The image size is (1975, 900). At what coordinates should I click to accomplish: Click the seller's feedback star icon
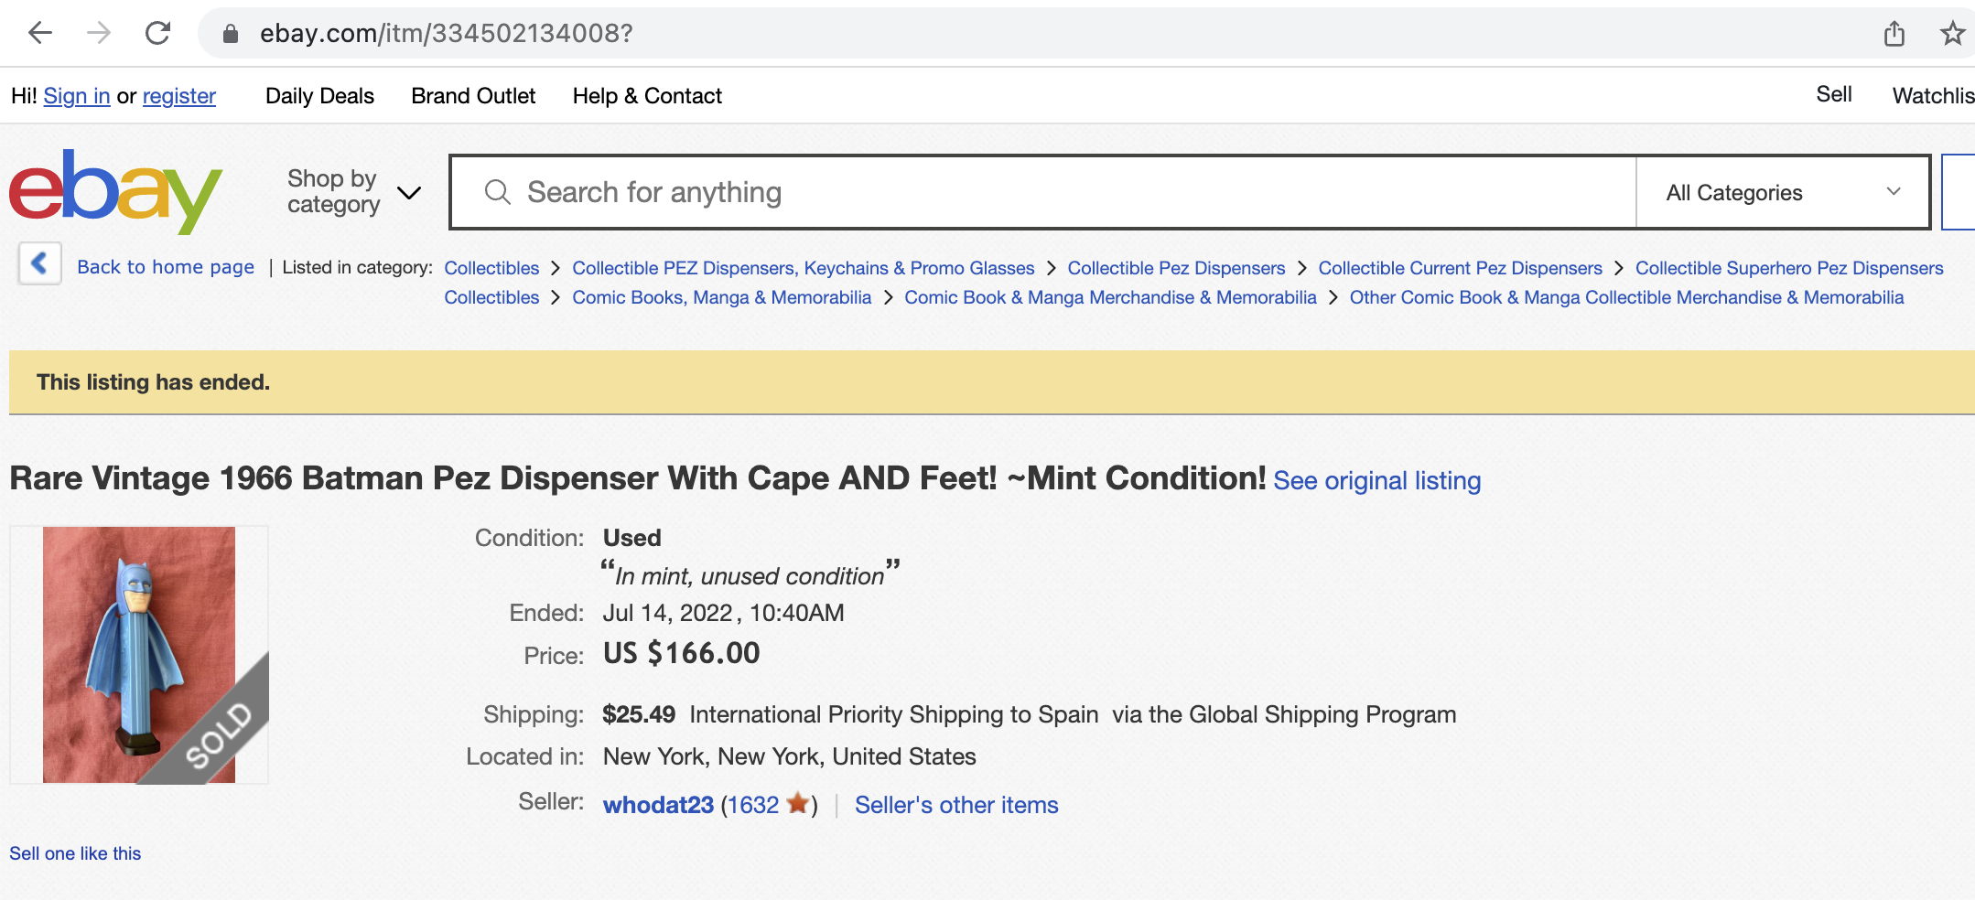pos(798,803)
